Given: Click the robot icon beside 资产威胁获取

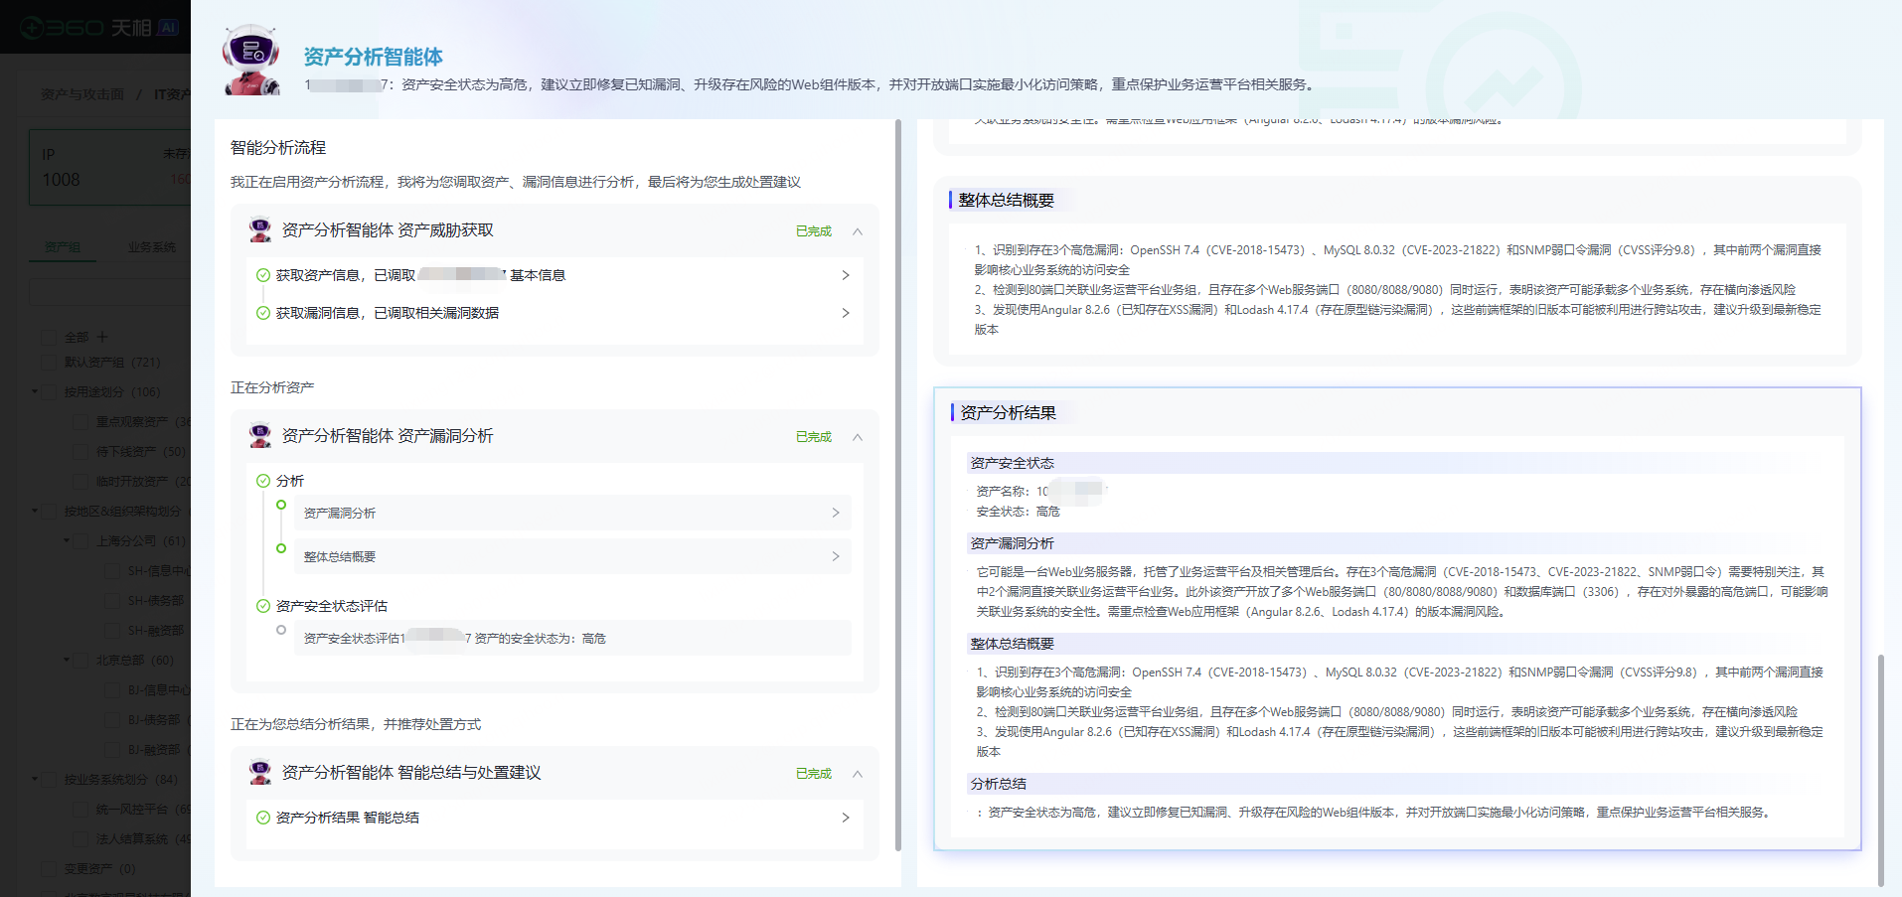Looking at the screenshot, I should tap(259, 229).
